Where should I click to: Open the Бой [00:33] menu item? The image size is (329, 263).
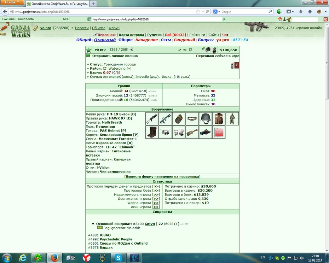[175, 35]
